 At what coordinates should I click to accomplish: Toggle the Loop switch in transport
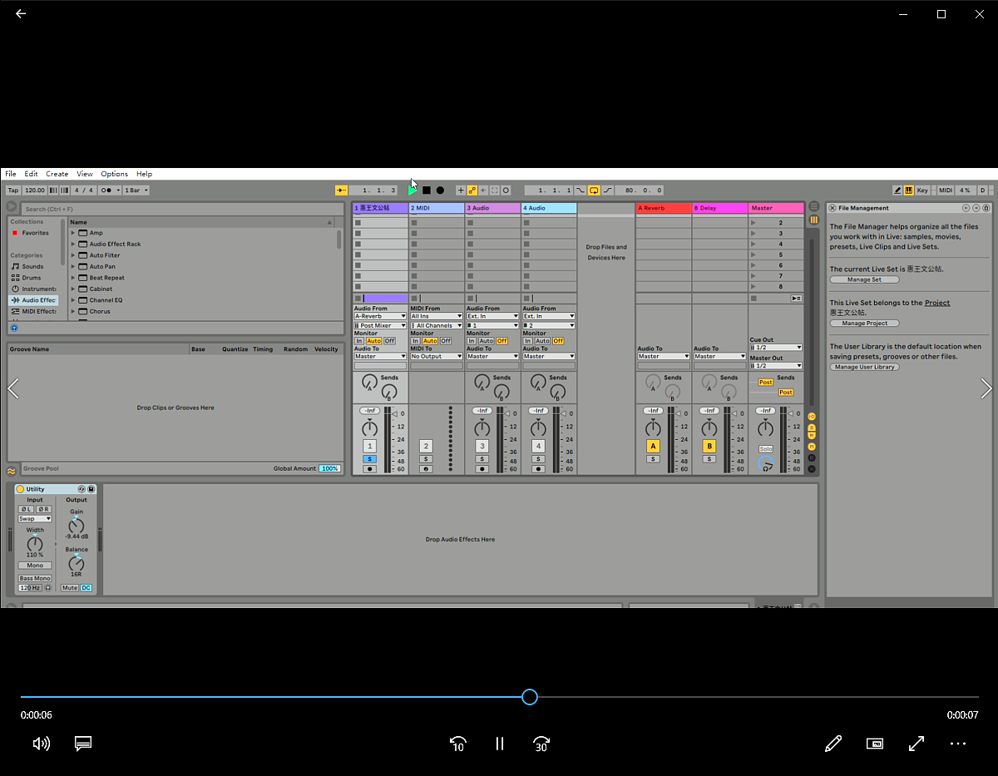(594, 190)
